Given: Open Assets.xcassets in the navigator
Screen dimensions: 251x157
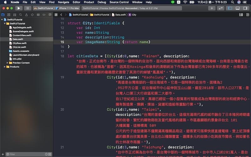Looking at the screenshot, I should click(21, 51).
